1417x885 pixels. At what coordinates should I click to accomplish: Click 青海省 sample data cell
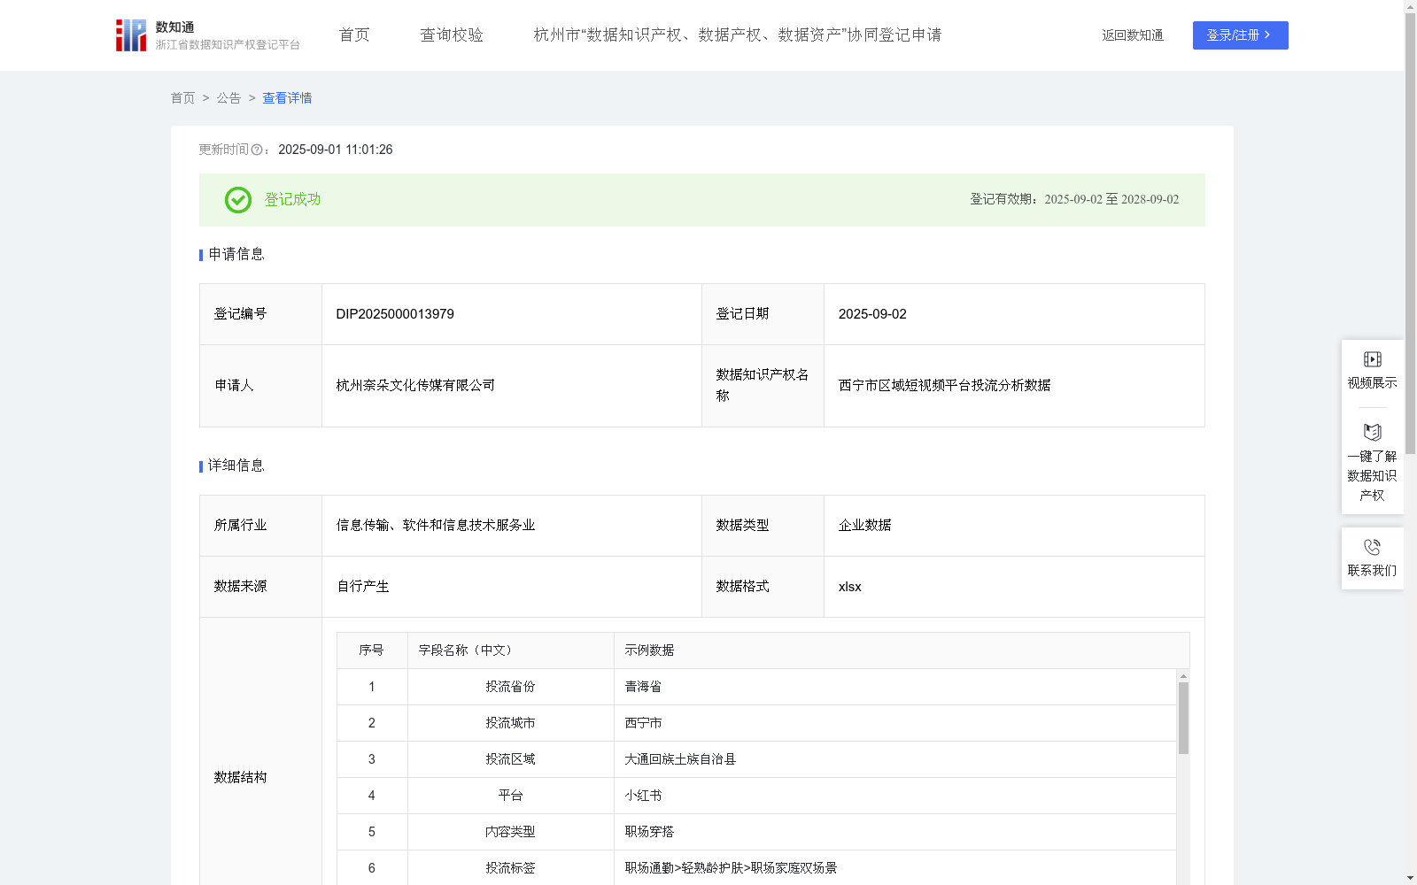895,687
